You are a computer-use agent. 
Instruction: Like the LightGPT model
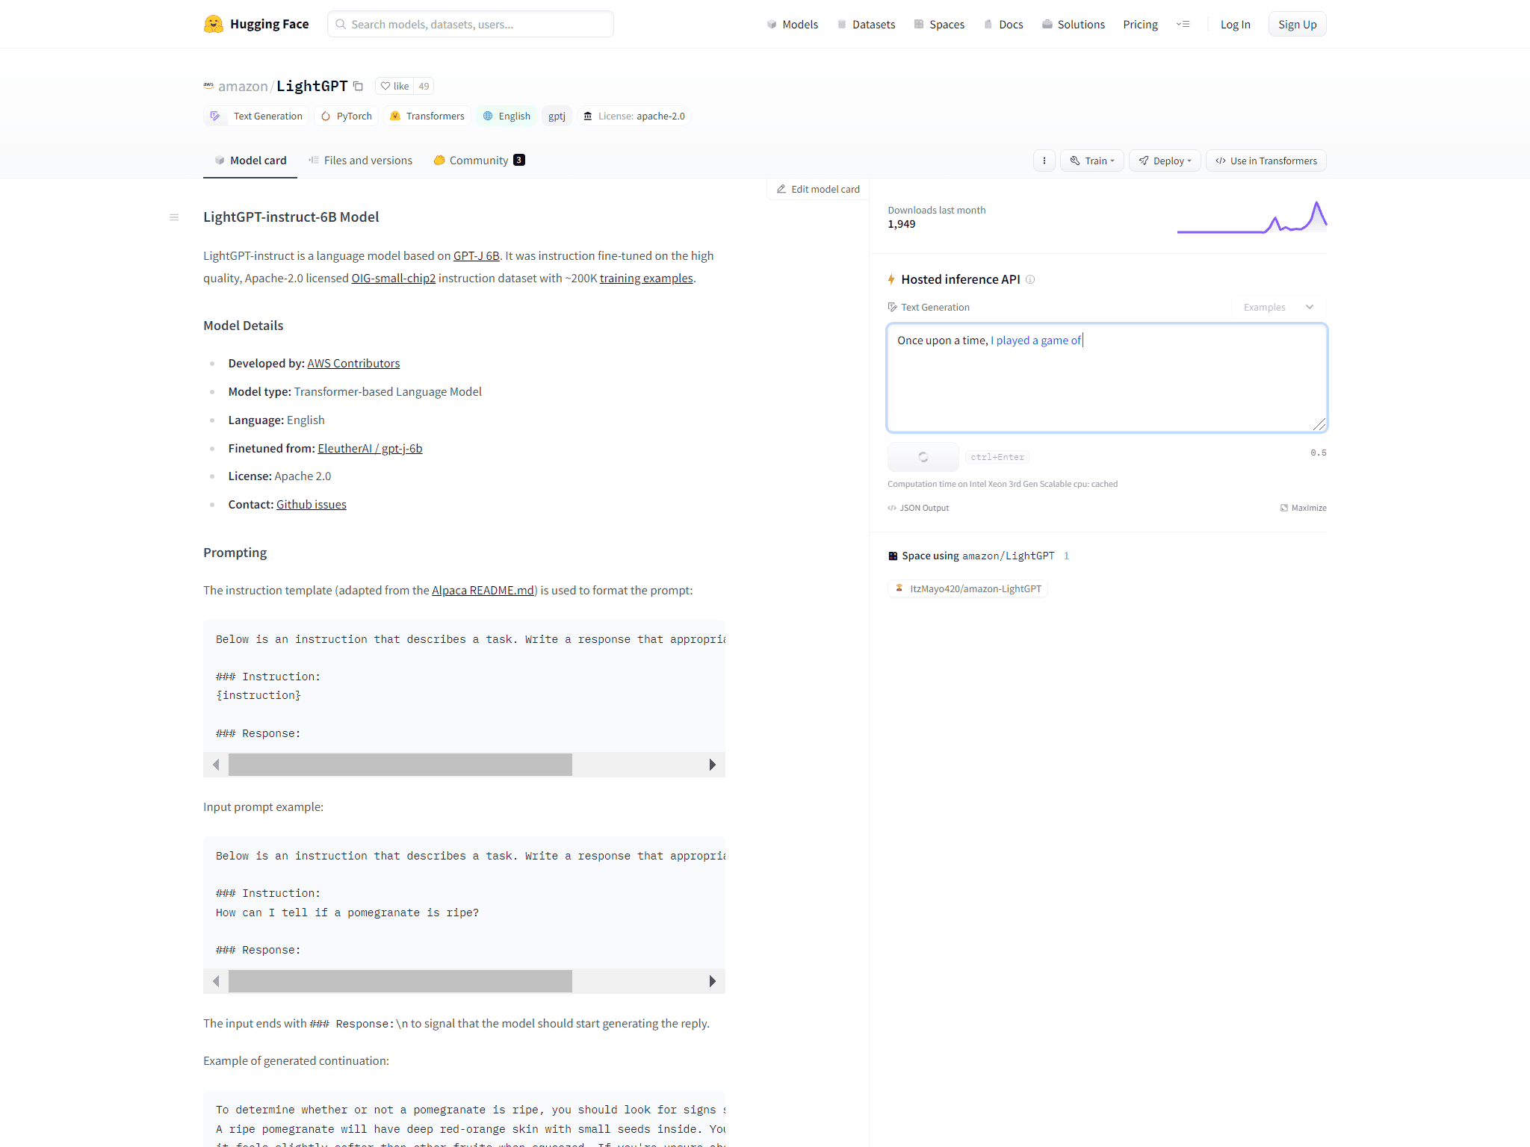click(394, 86)
